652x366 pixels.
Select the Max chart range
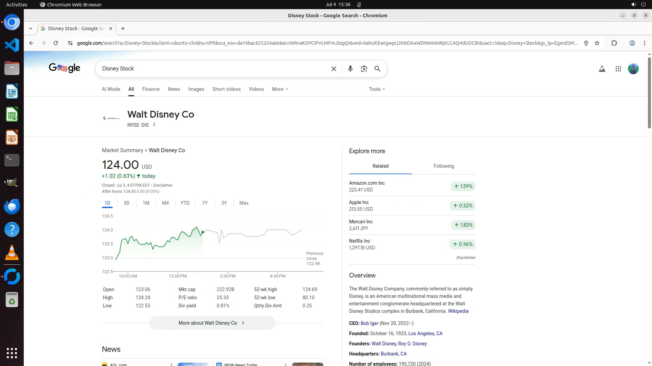point(244,203)
